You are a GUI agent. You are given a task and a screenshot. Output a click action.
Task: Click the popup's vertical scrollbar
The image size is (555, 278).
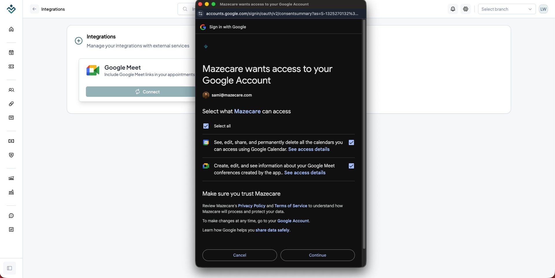tap(364, 134)
